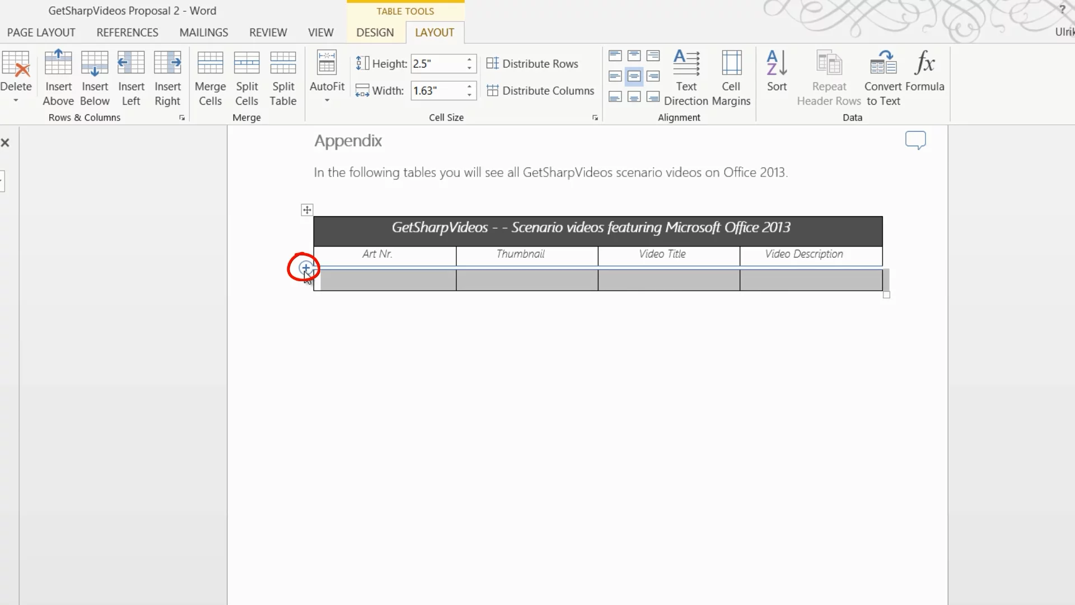This screenshot has width=1075, height=605.
Task: Open the Delete dropdown menu
Action: coord(16,100)
